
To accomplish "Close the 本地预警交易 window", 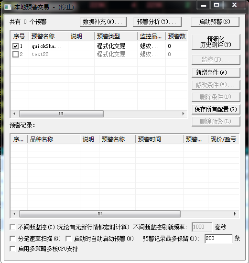I will coord(234,5).
